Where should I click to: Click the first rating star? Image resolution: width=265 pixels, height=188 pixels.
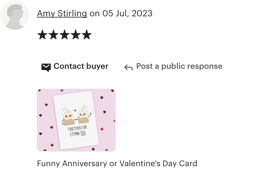[x=42, y=35]
